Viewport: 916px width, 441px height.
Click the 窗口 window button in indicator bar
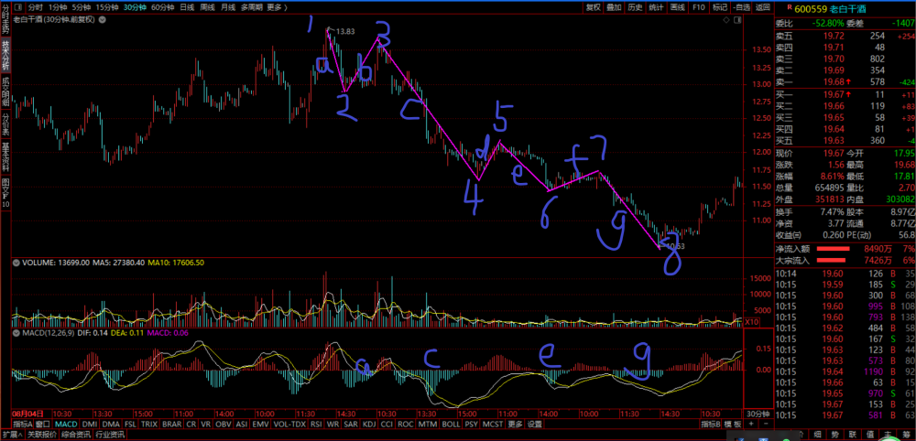click(42, 425)
